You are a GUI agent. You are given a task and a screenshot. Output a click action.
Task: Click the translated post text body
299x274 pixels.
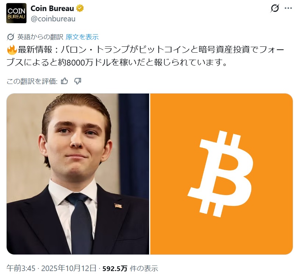145,56
